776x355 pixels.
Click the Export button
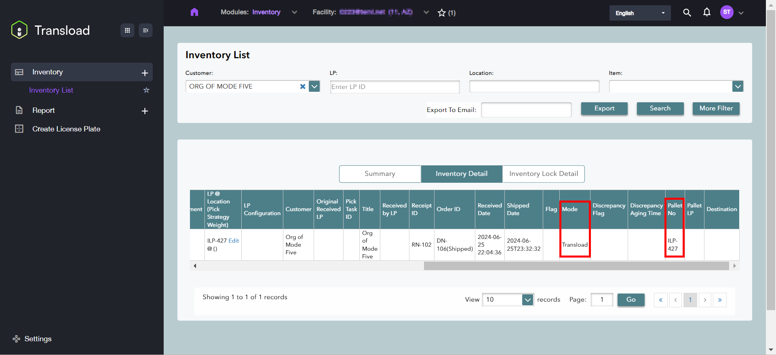point(604,108)
